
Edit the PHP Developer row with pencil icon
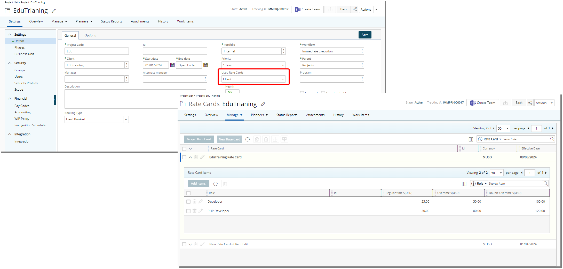pyautogui.click(x=201, y=211)
